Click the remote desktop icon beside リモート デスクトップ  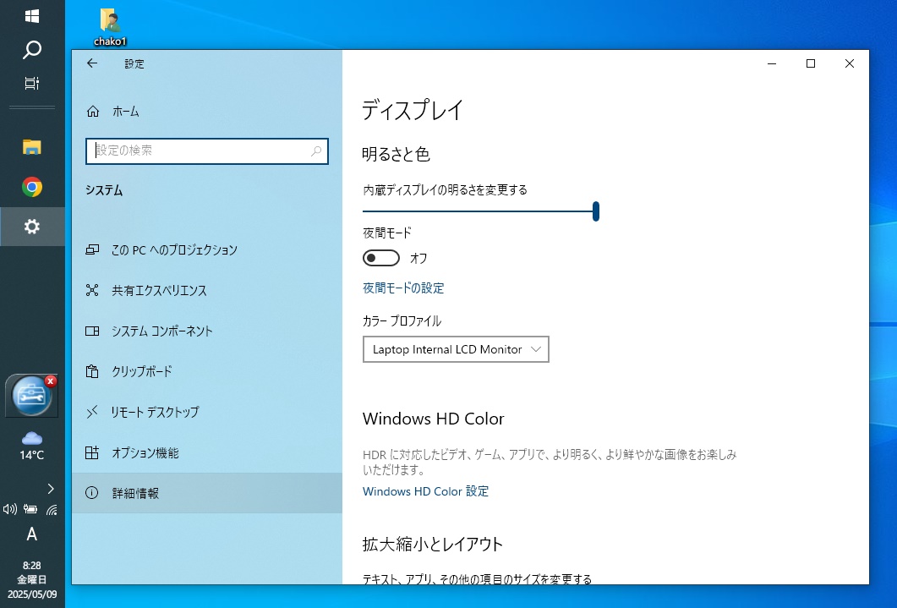pos(92,412)
